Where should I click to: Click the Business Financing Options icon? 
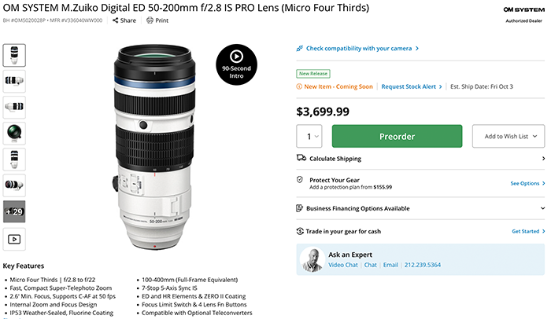pos(301,208)
